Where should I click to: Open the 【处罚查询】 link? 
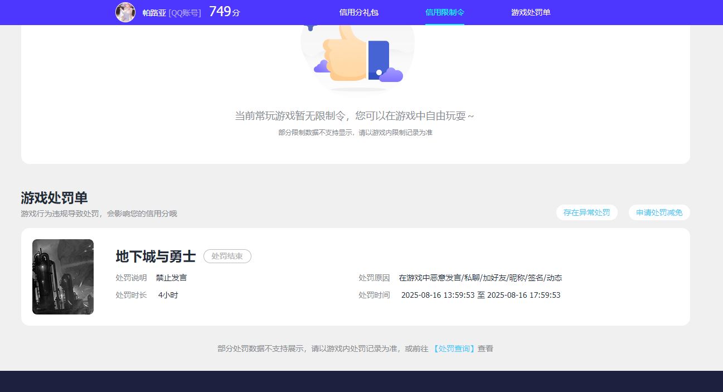click(454, 349)
